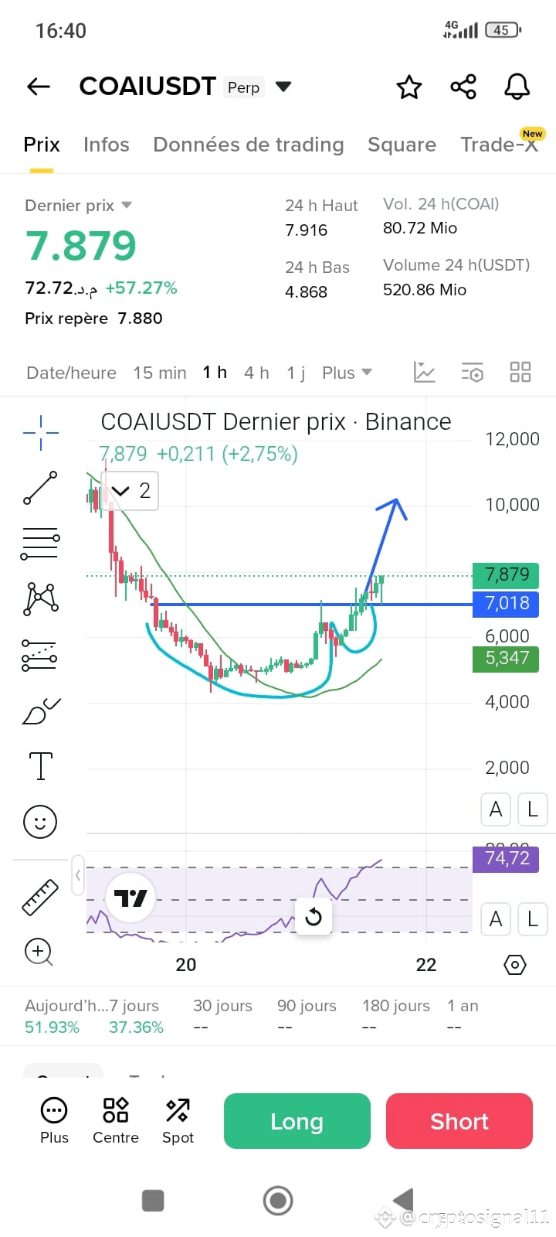The image size is (556, 1237).
Task: Open price alert bell icon
Action: pos(517,87)
